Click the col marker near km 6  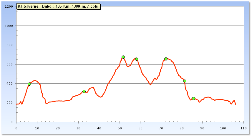pyautogui.click(x=29, y=84)
